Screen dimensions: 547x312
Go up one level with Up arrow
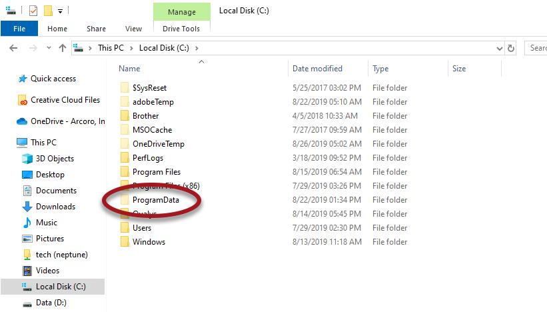pyautogui.click(x=63, y=48)
